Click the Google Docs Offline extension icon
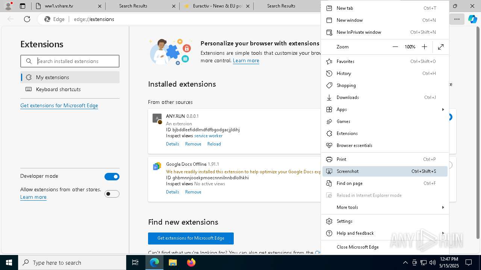481x270 pixels. [x=157, y=166]
